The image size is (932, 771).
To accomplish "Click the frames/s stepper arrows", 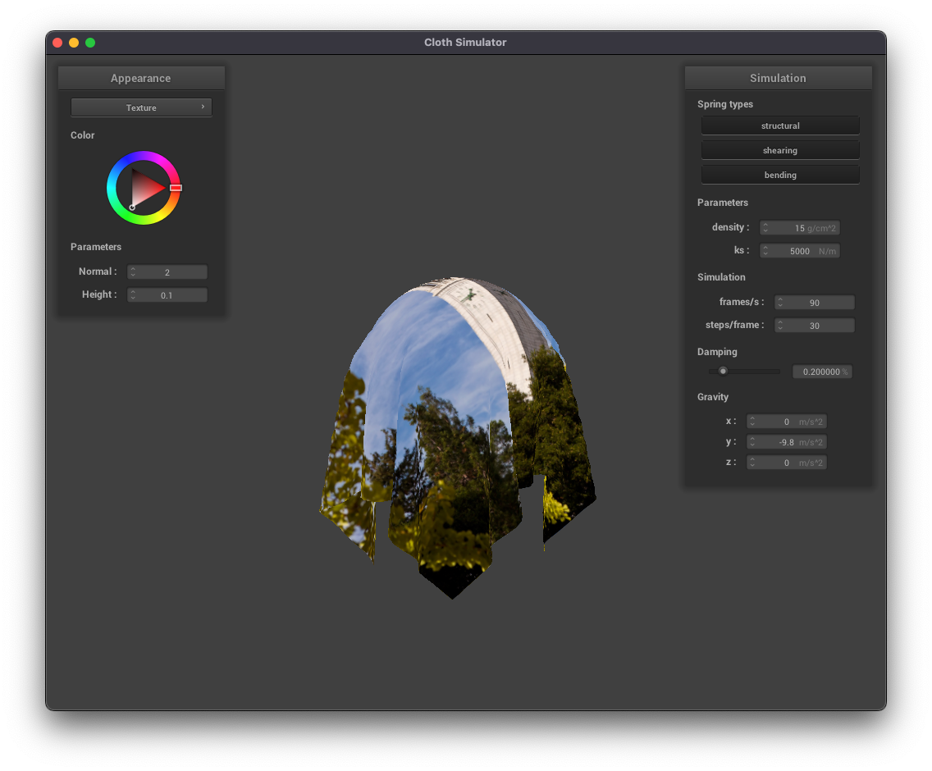I will click(780, 303).
